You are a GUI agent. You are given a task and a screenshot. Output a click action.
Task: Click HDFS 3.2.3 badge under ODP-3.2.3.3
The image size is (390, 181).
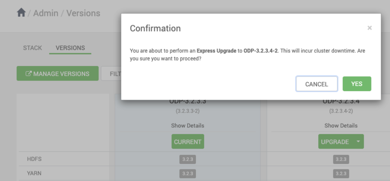pos(187,159)
